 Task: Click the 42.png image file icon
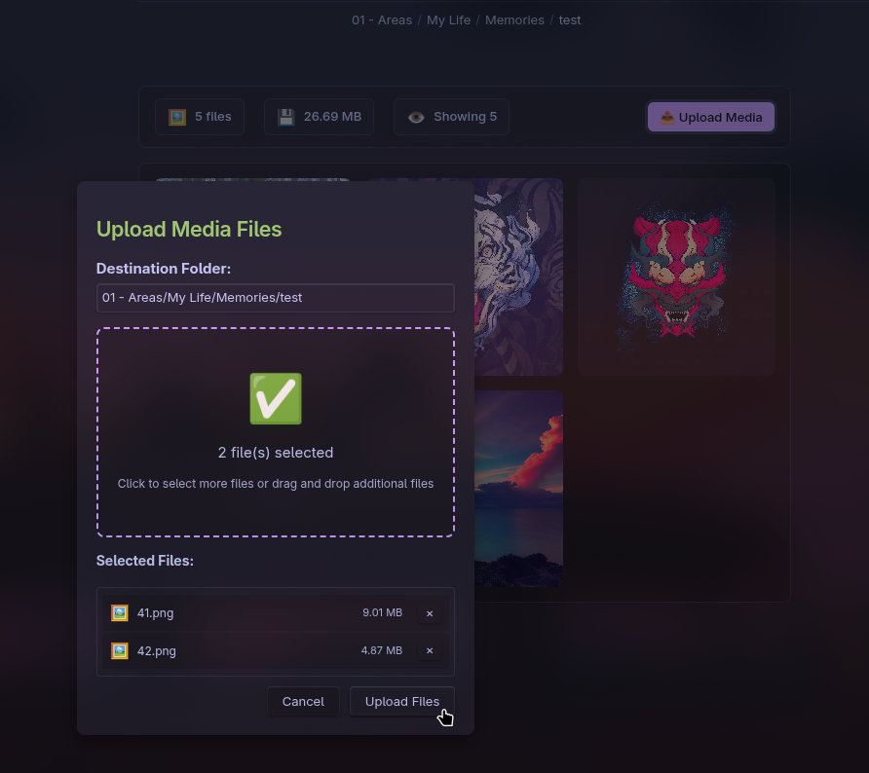click(120, 650)
